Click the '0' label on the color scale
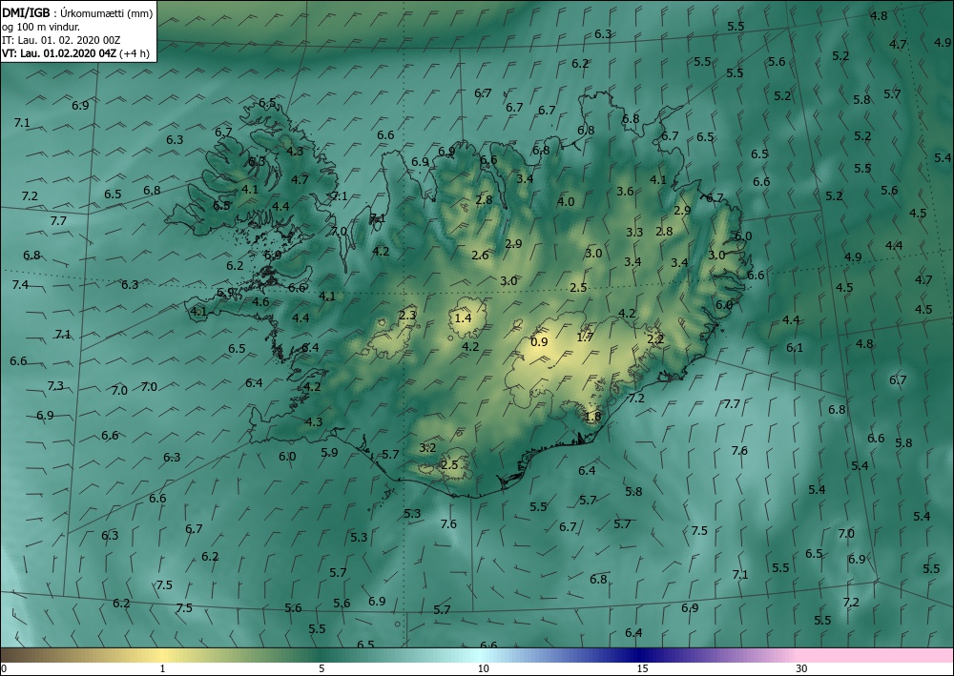Screen dimensions: 954x676 click(4, 668)
